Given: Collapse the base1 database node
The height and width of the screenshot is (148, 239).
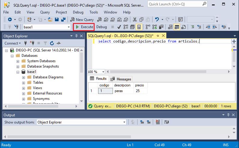Looking at the screenshot, I should [18, 72].
